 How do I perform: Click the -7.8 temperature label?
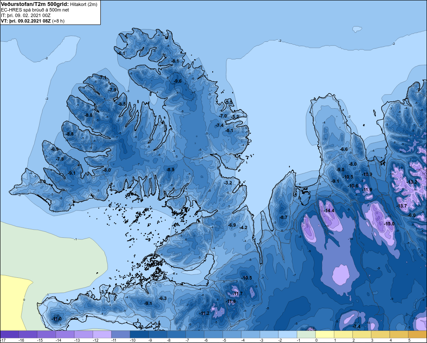(60, 159)
